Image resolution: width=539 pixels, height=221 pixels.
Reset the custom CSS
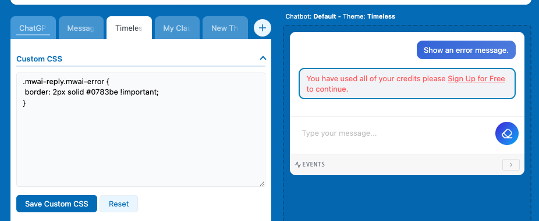click(x=119, y=204)
